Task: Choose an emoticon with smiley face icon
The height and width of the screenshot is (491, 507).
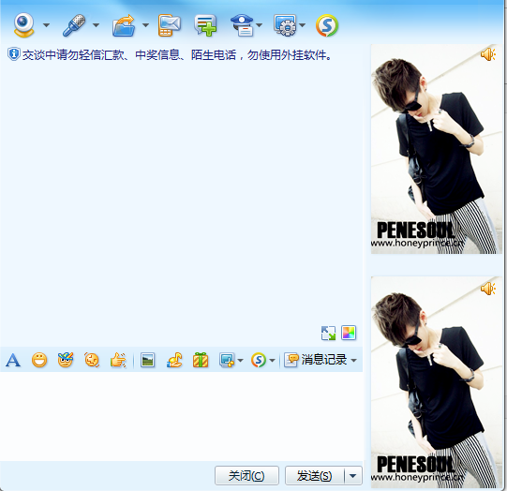Action: click(x=39, y=360)
